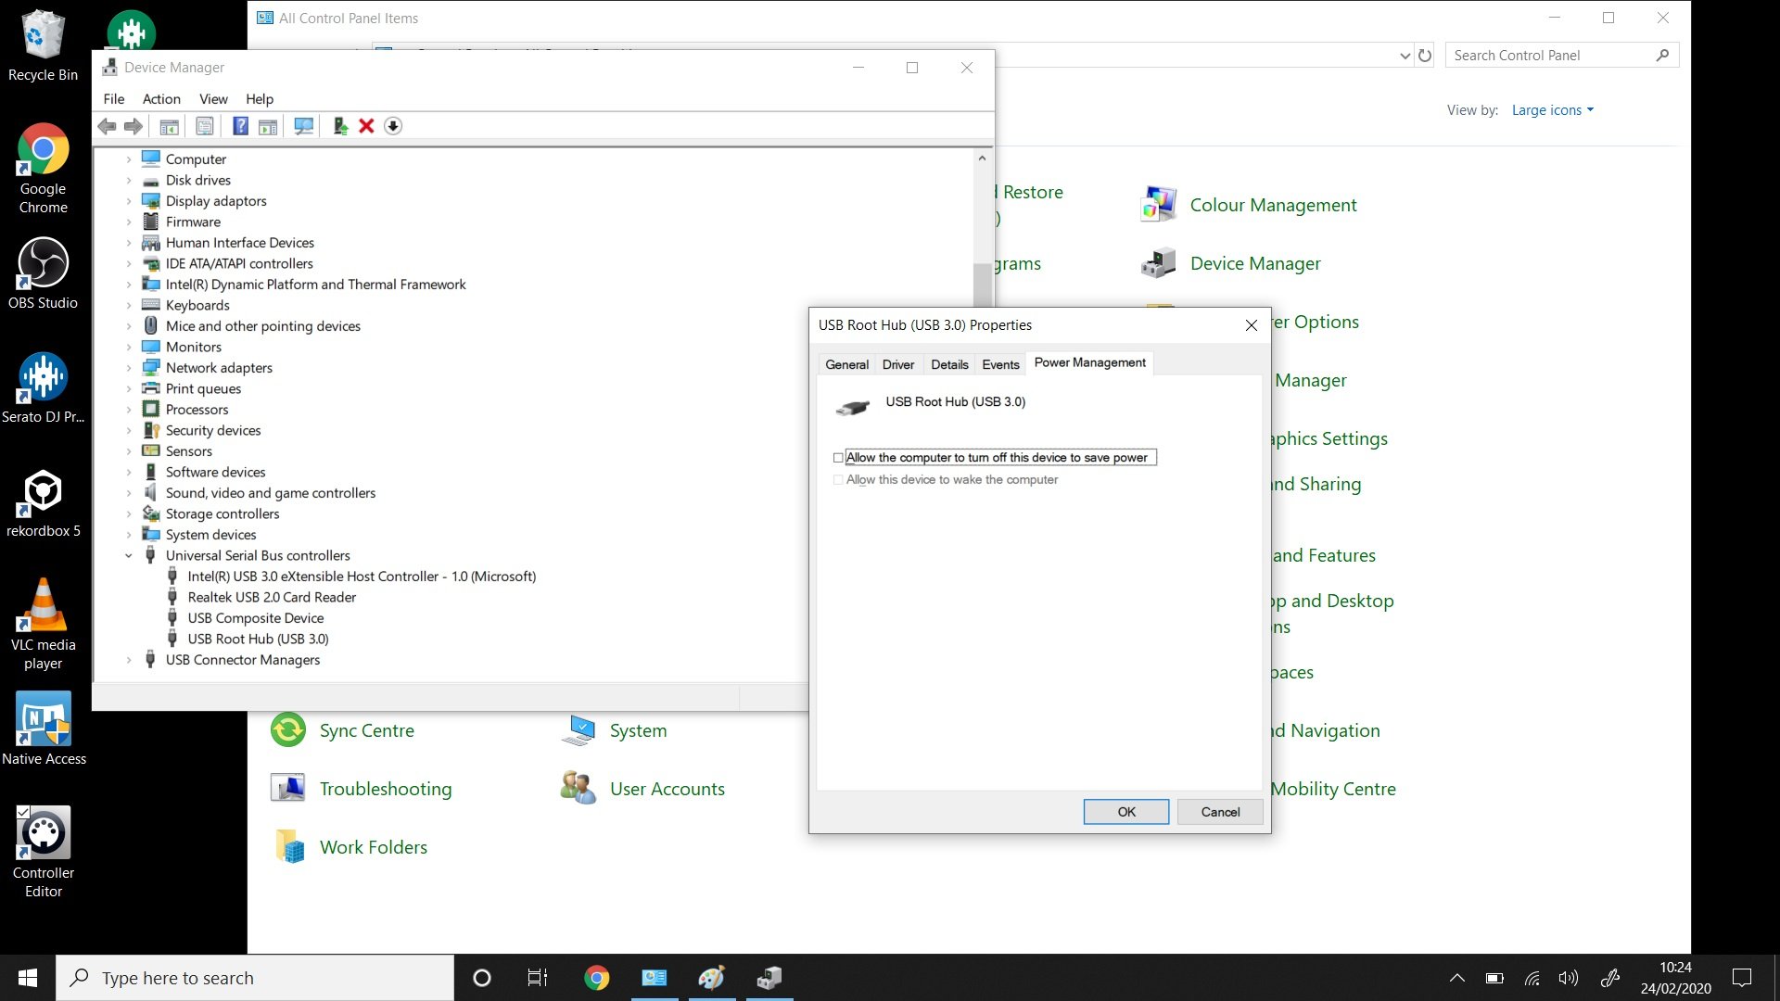Open the Action menu in Device Manager
Screen dimensions: 1780x1001
pos(161,99)
